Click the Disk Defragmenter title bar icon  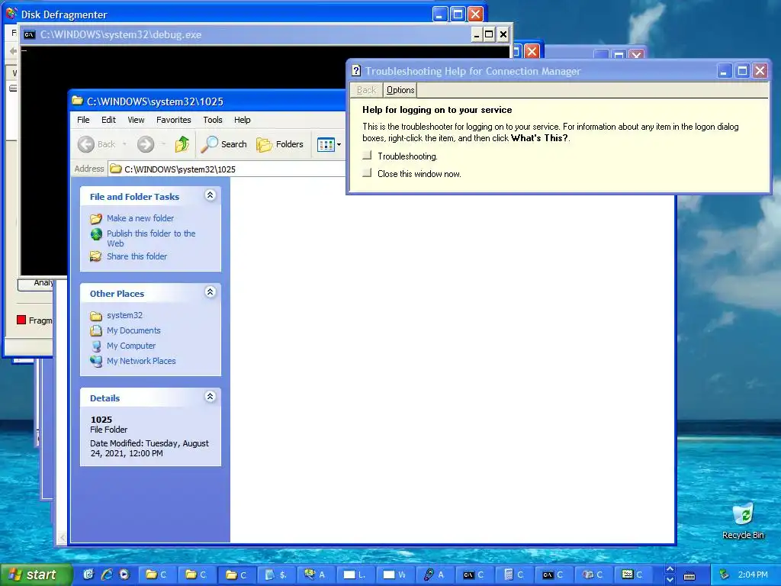pyautogui.click(x=12, y=14)
